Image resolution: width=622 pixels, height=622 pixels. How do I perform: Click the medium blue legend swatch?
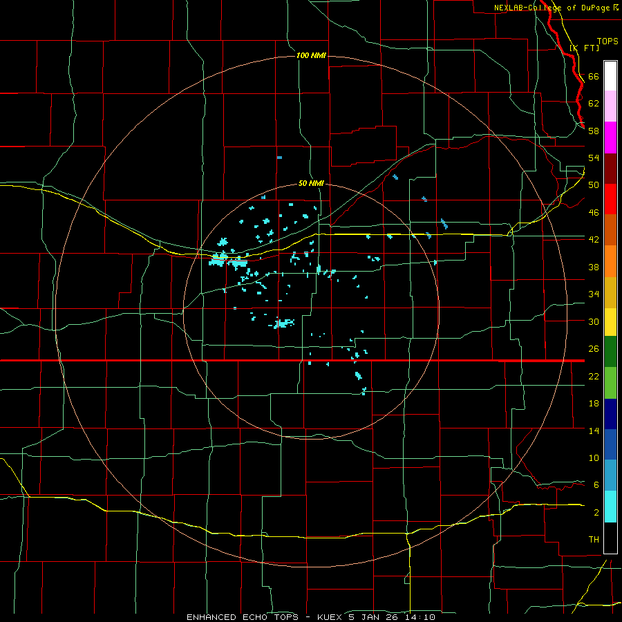tap(610, 444)
